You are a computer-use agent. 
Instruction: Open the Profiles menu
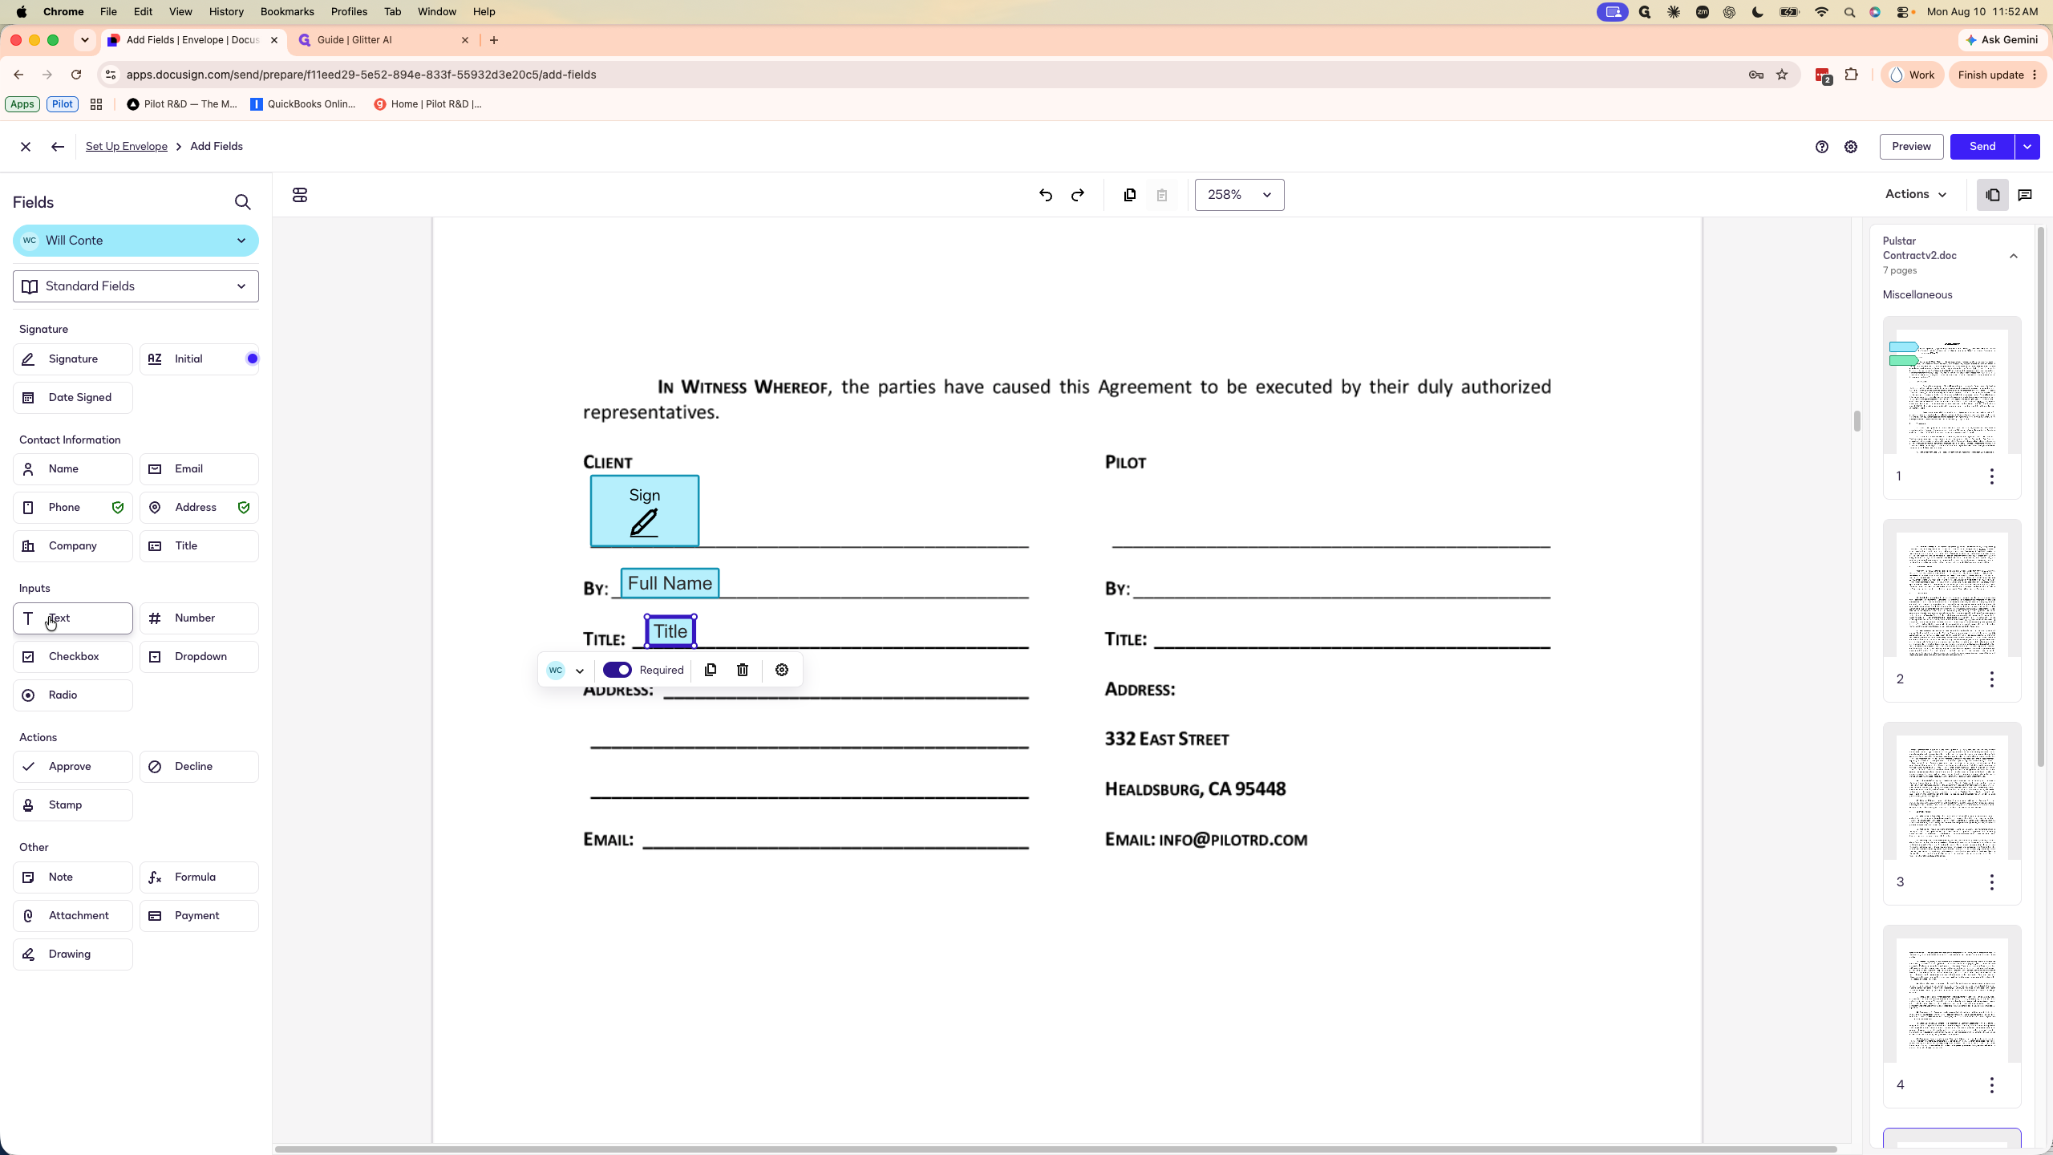(x=349, y=12)
